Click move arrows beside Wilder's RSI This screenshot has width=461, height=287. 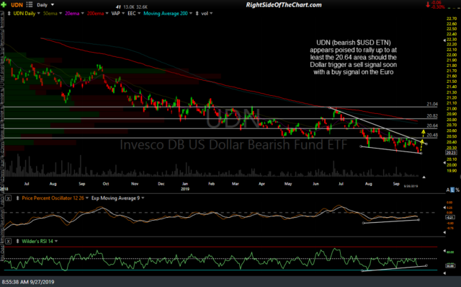17,242
